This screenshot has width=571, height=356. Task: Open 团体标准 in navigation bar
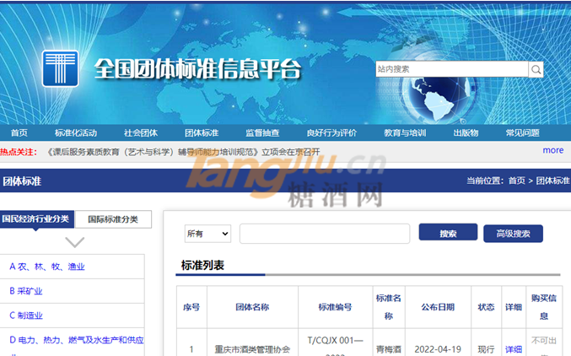[202, 133]
